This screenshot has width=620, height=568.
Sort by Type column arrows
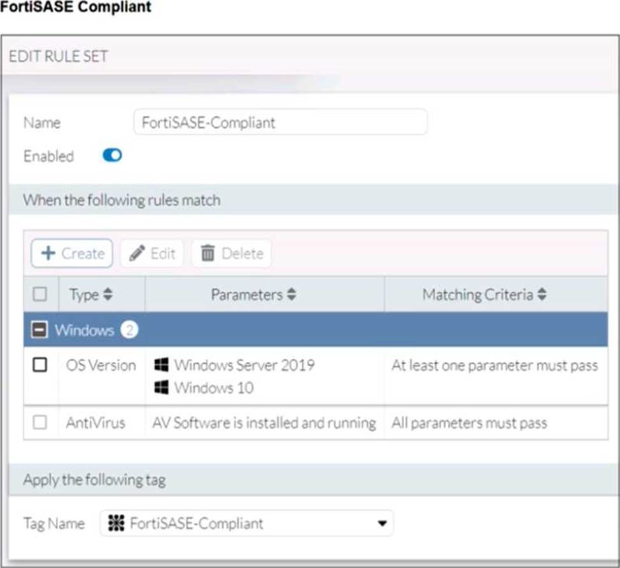[x=108, y=294]
